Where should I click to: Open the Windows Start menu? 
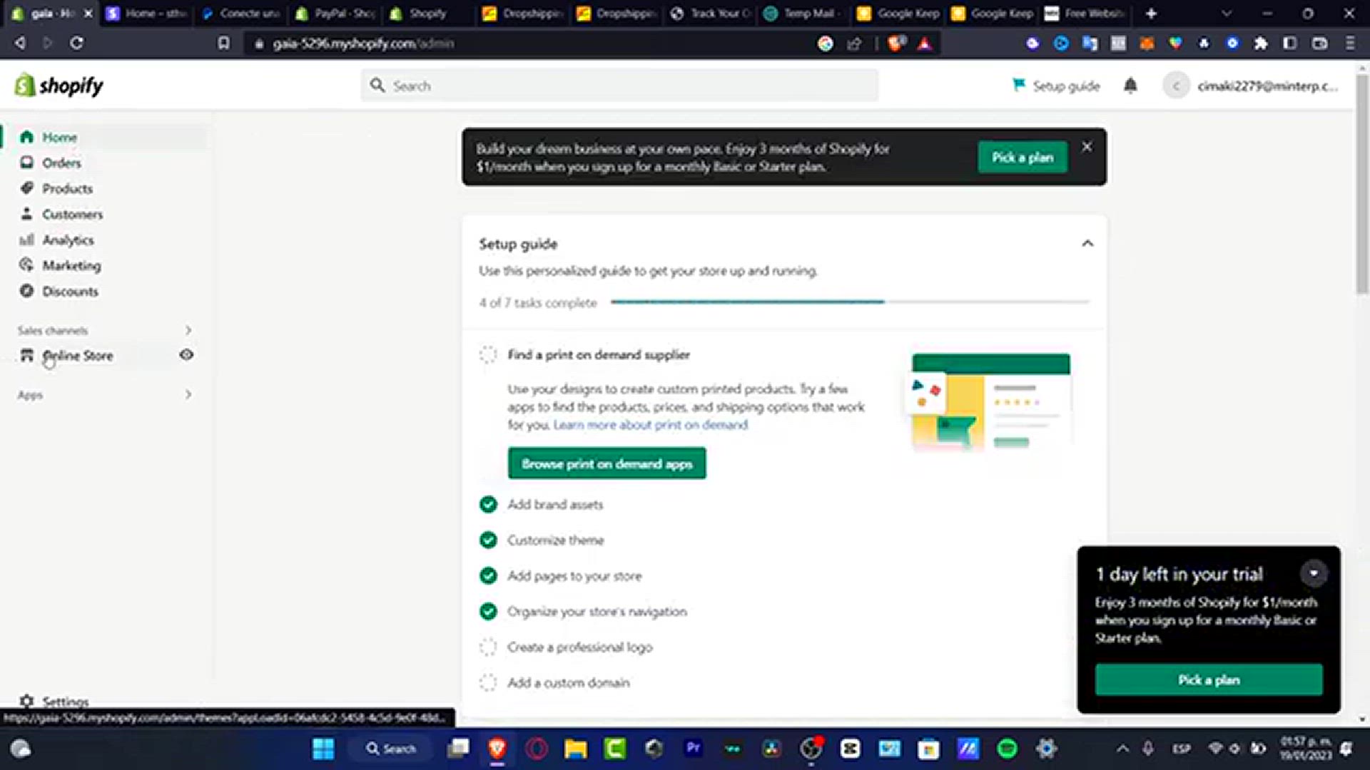point(323,749)
